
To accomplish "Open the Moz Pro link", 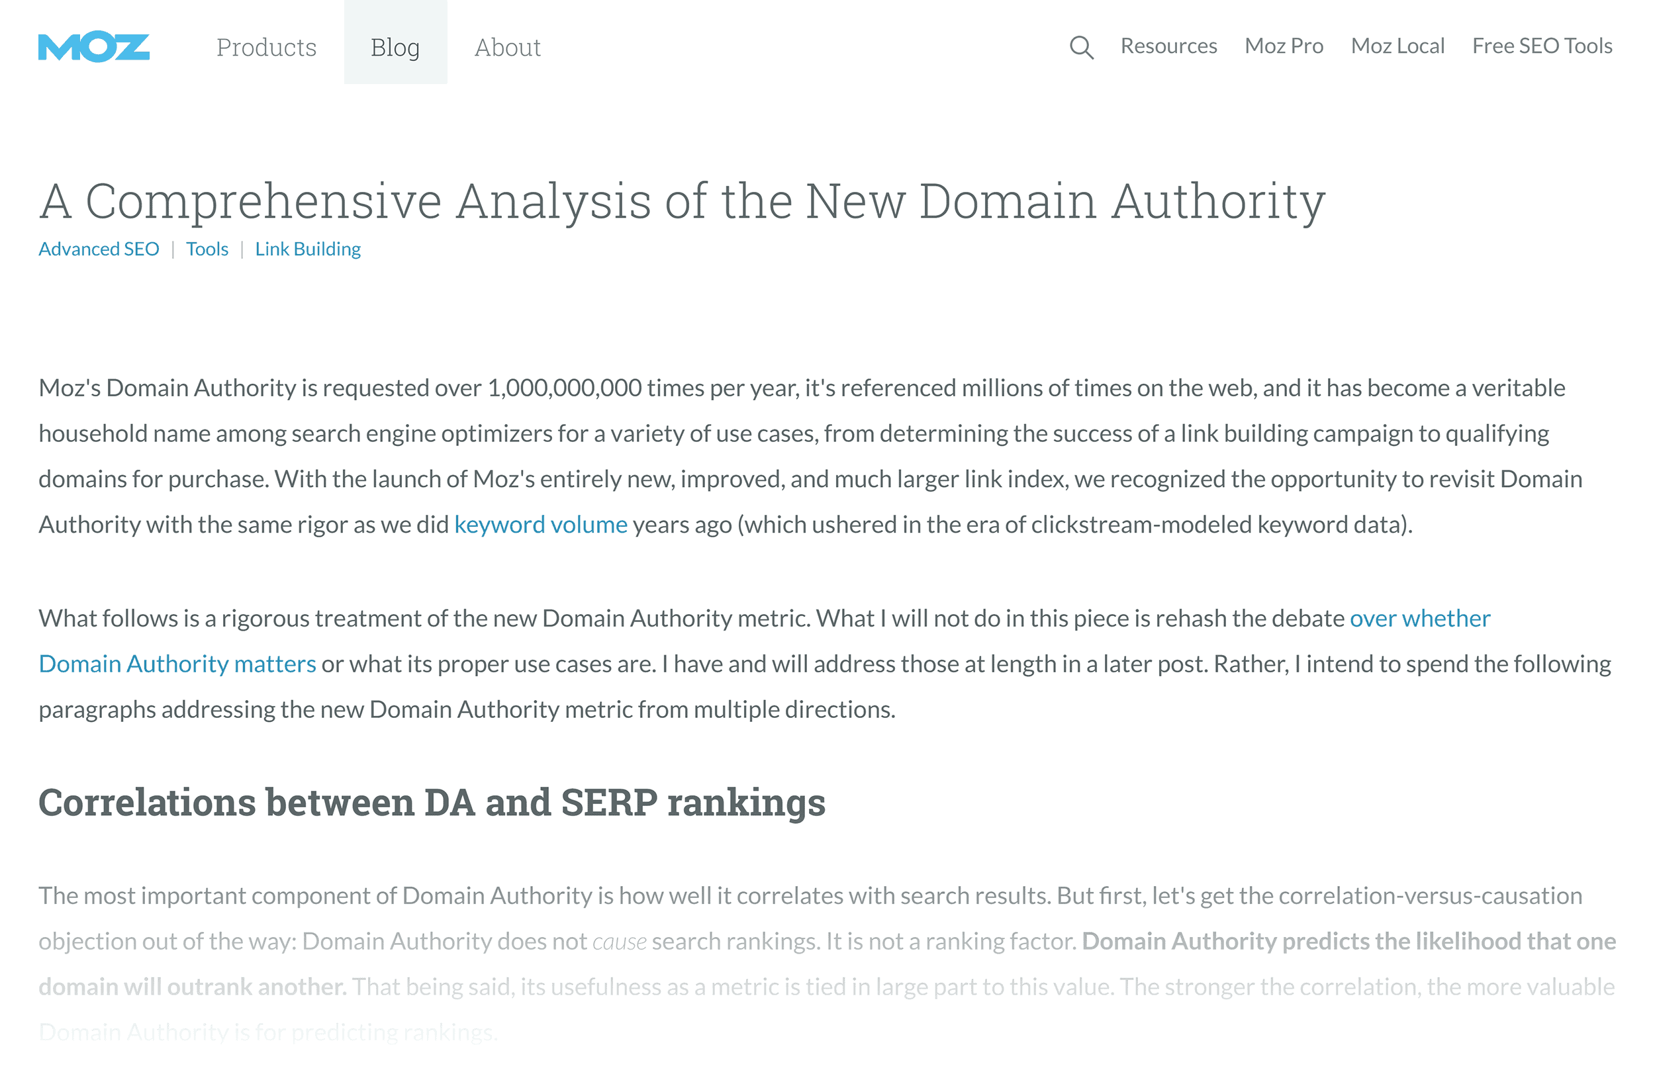I will pos(1284,46).
